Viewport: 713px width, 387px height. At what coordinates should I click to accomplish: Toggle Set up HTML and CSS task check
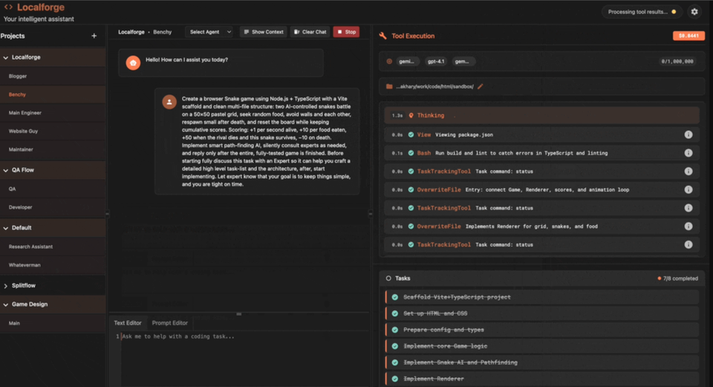[x=394, y=313]
